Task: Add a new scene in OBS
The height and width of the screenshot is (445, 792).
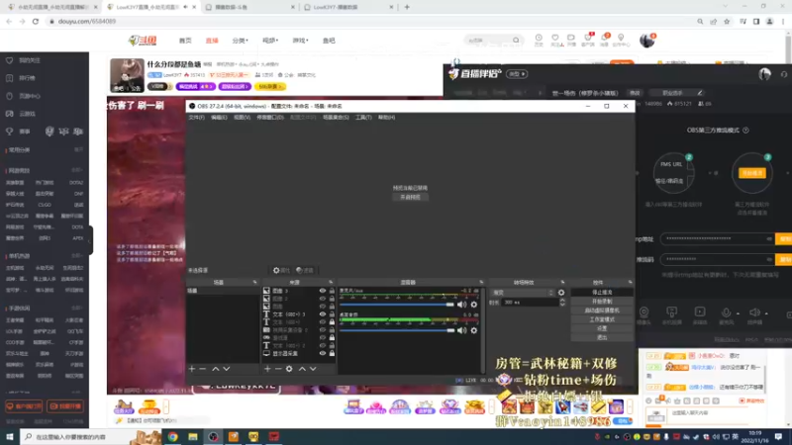Action: coord(192,369)
